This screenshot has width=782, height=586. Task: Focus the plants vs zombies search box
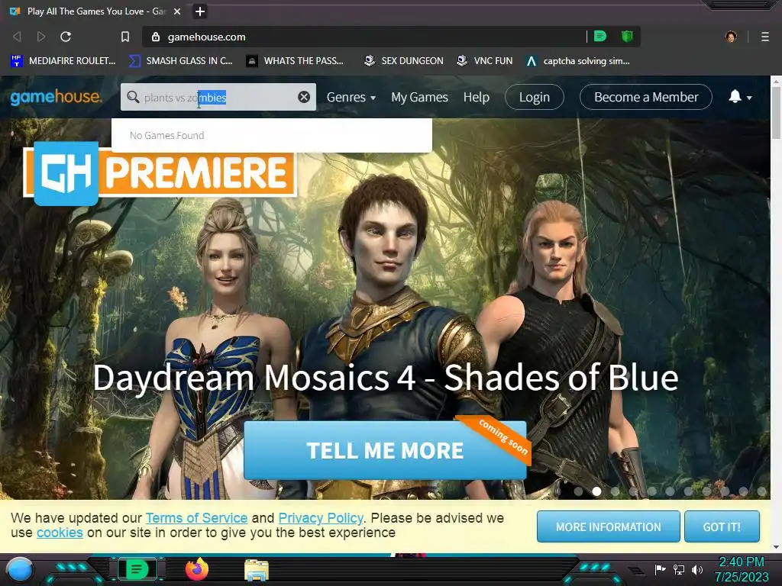click(x=218, y=97)
